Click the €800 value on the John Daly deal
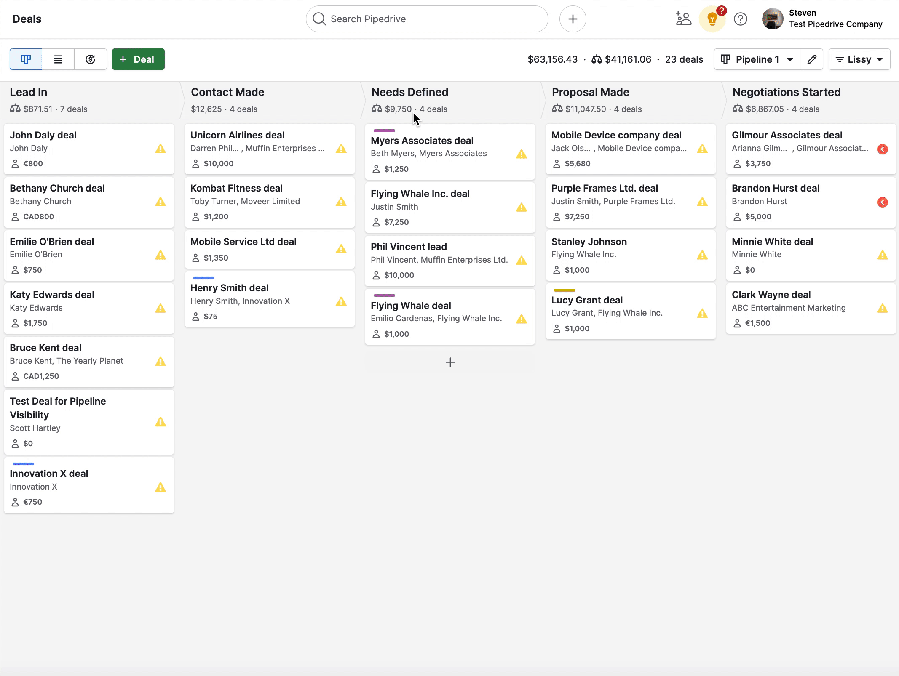Image resolution: width=899 pixels, height=676 pixels. pos(33,163)
